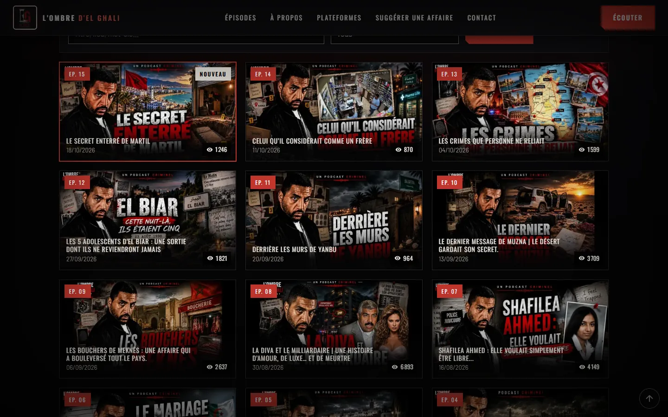The image size is (668, 417).
Task: Open the L'OMBRE D'EL GHALI site title link
Action: click(81, 18)
